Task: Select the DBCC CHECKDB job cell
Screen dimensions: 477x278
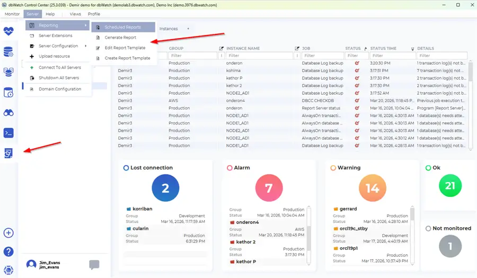Action: [x=318, y=101]
